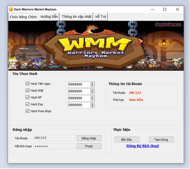This screenshot has height=169, width=190.
Task: Decrease the Hack Tiên ngọc value with down arrow
Action: tap(92, 86)
